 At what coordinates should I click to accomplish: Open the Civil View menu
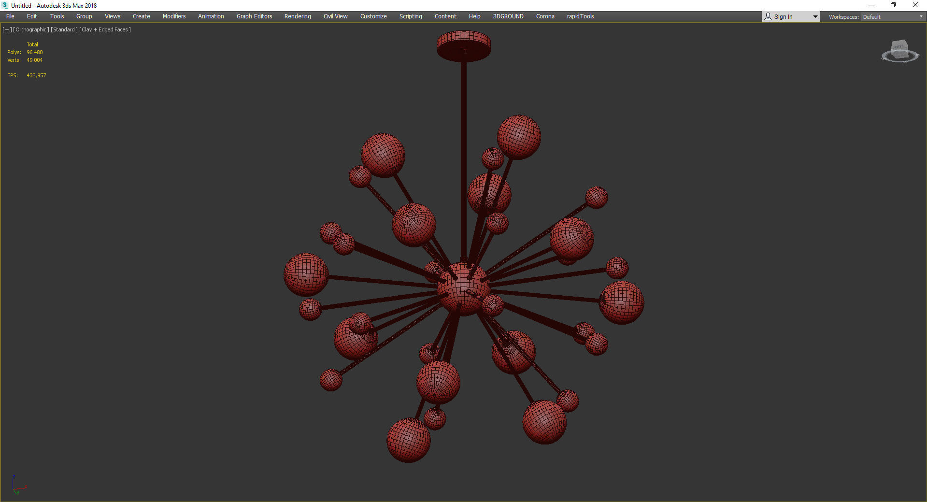pyautogui.click(x=335, y=16)
